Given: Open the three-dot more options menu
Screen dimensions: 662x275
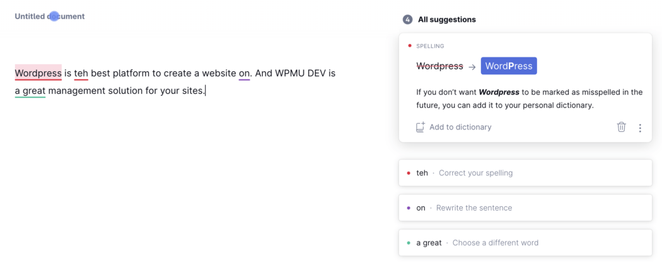Looking at the screenshot, I should tap(640, 128).
